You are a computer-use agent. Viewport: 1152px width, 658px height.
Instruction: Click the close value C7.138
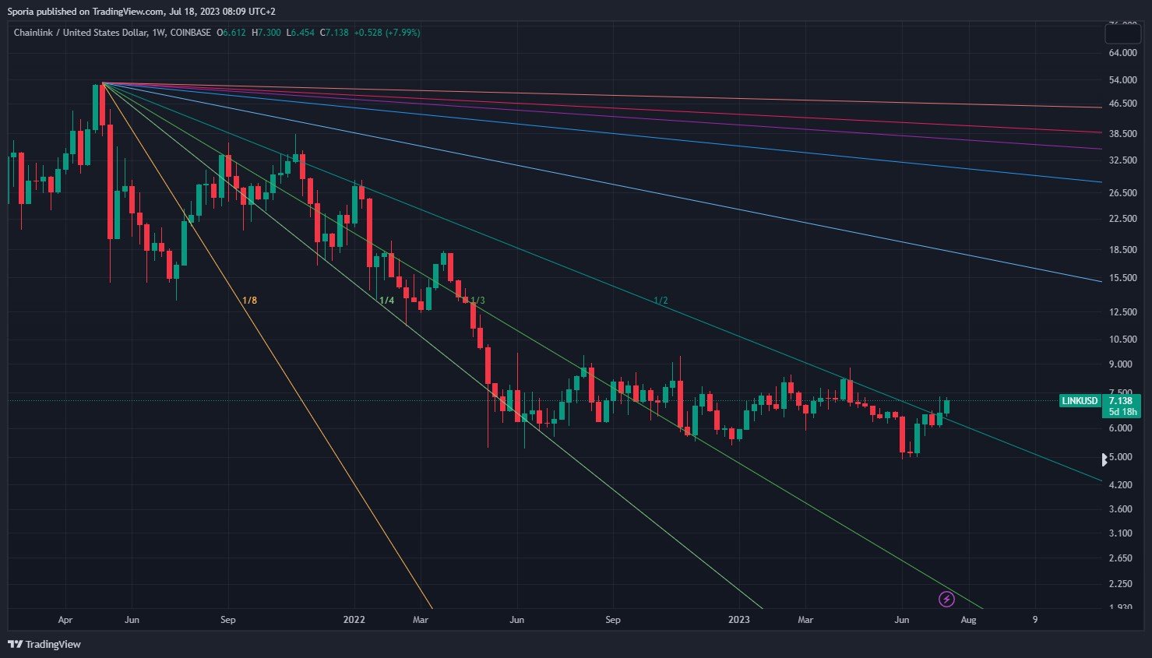(334, 33)
